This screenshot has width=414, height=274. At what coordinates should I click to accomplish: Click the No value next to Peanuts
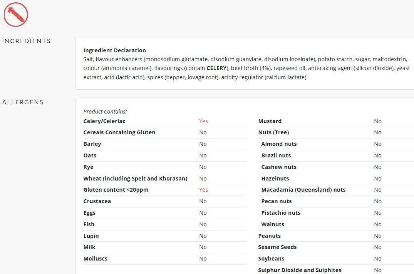point(377,236)
